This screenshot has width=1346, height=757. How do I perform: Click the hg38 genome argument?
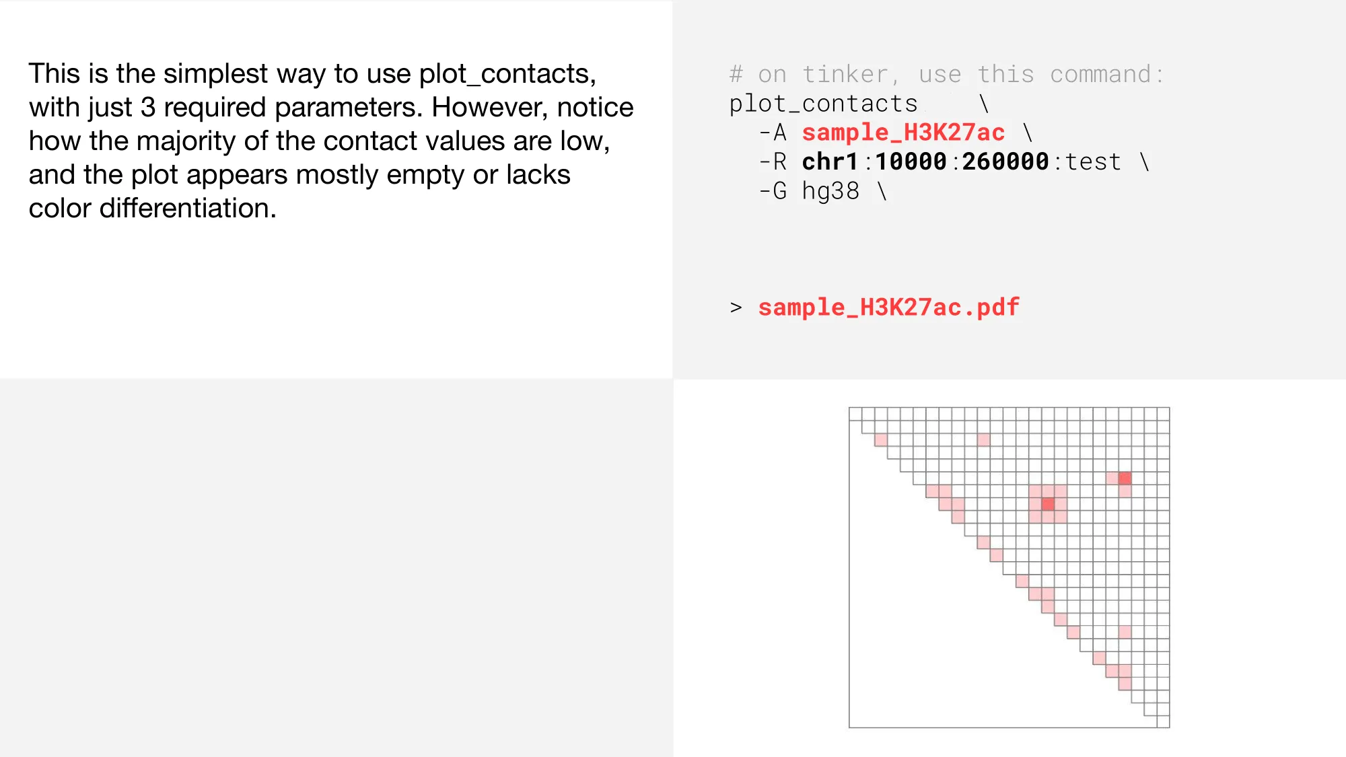pyautogui.click(x=830, y=192)
